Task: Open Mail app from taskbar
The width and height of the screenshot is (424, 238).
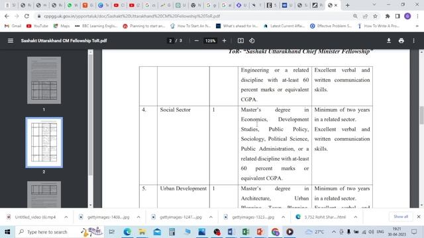Action: (x=157, y=232)
